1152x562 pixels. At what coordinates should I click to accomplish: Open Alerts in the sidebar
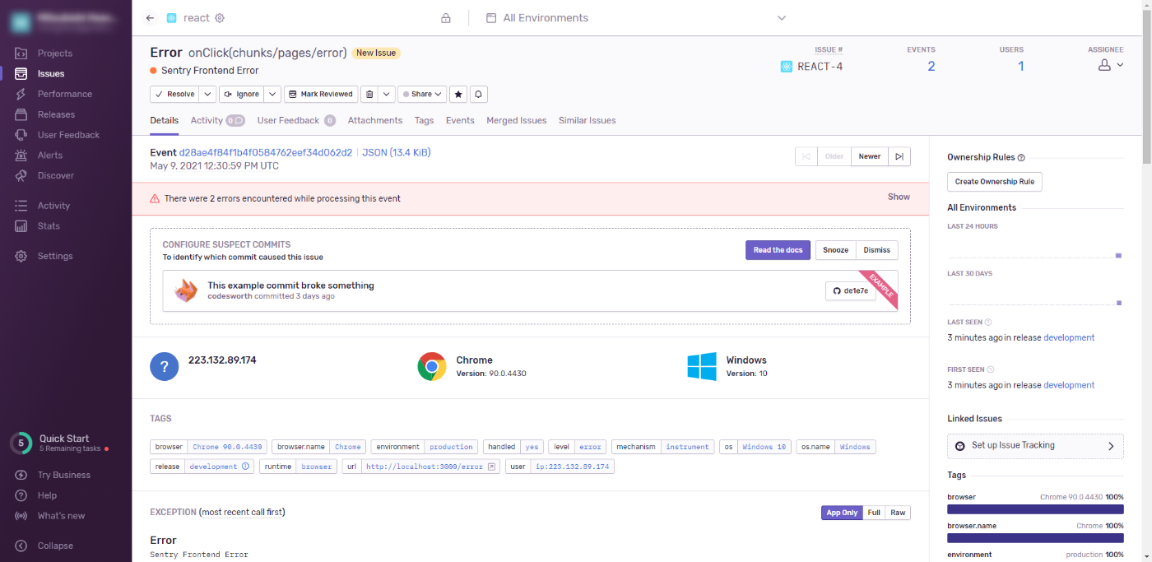pos(49,156)
